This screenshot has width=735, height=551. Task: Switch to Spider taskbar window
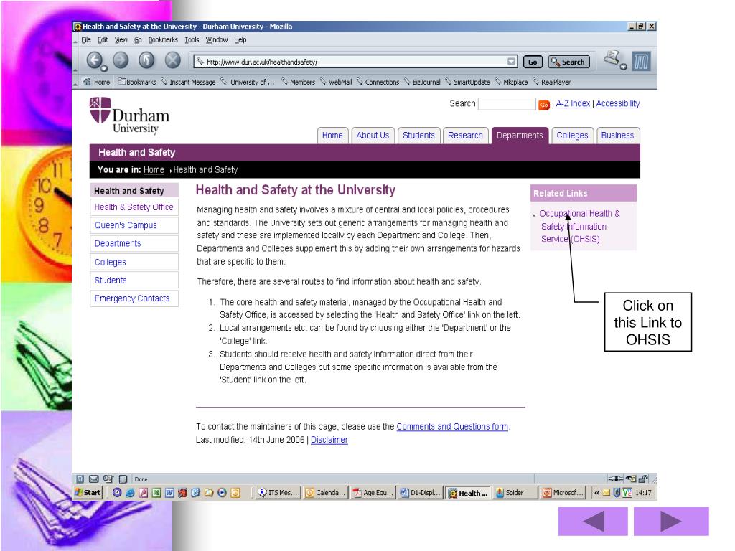[x=515, y=492]
